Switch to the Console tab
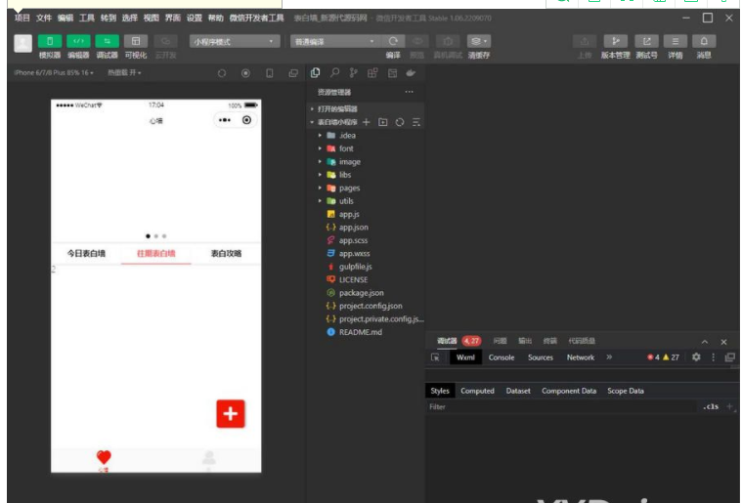742x503 pixels. click(x=502, y=357)
